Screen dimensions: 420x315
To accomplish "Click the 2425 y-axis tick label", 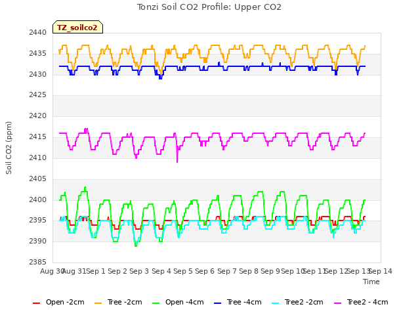I will [38, 94].
